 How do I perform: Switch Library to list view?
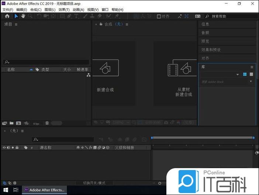click(x=251, y=74)
